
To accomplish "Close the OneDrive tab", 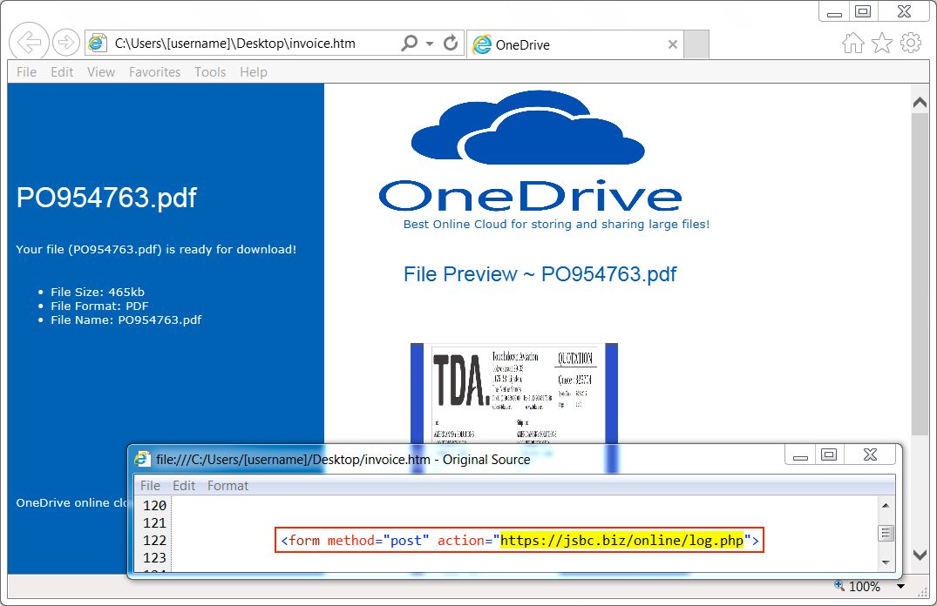I will pyautogui.click(x=672, y=44).
